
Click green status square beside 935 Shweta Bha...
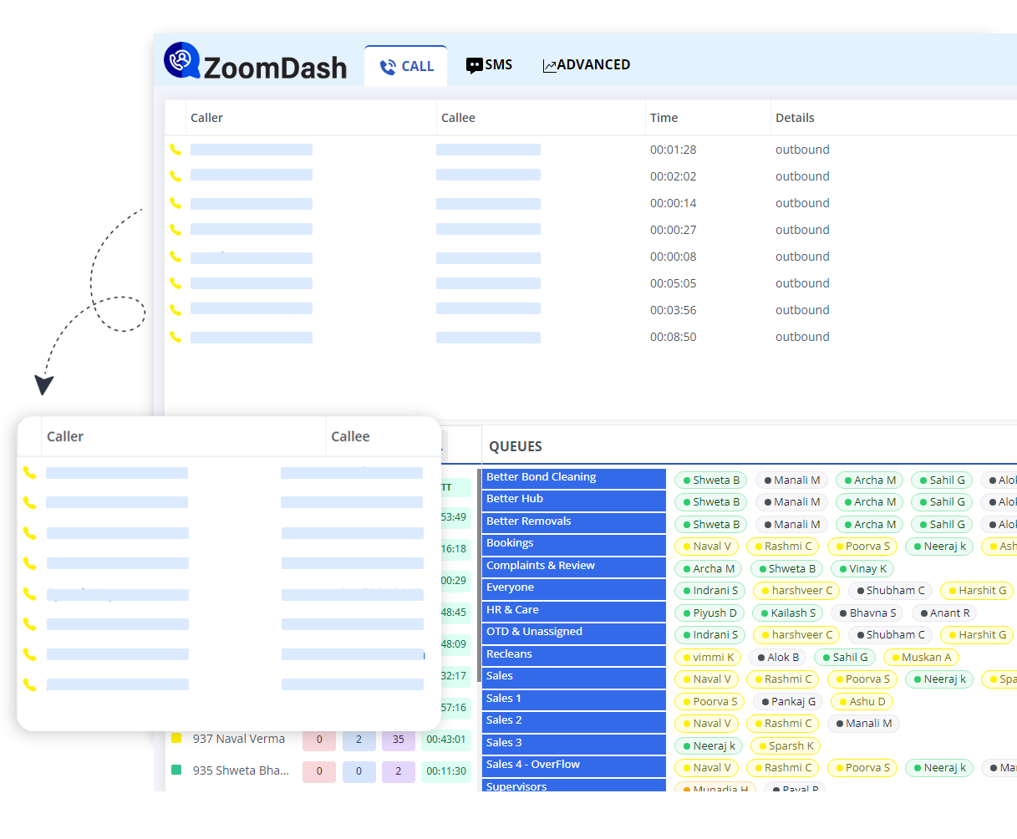click(x=176, y=770)
